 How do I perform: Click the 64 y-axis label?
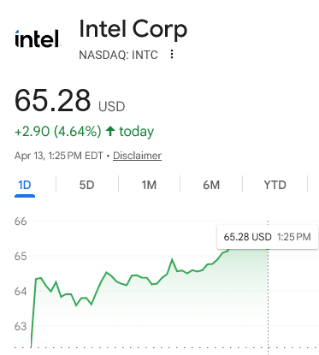(x=21, y=292)
